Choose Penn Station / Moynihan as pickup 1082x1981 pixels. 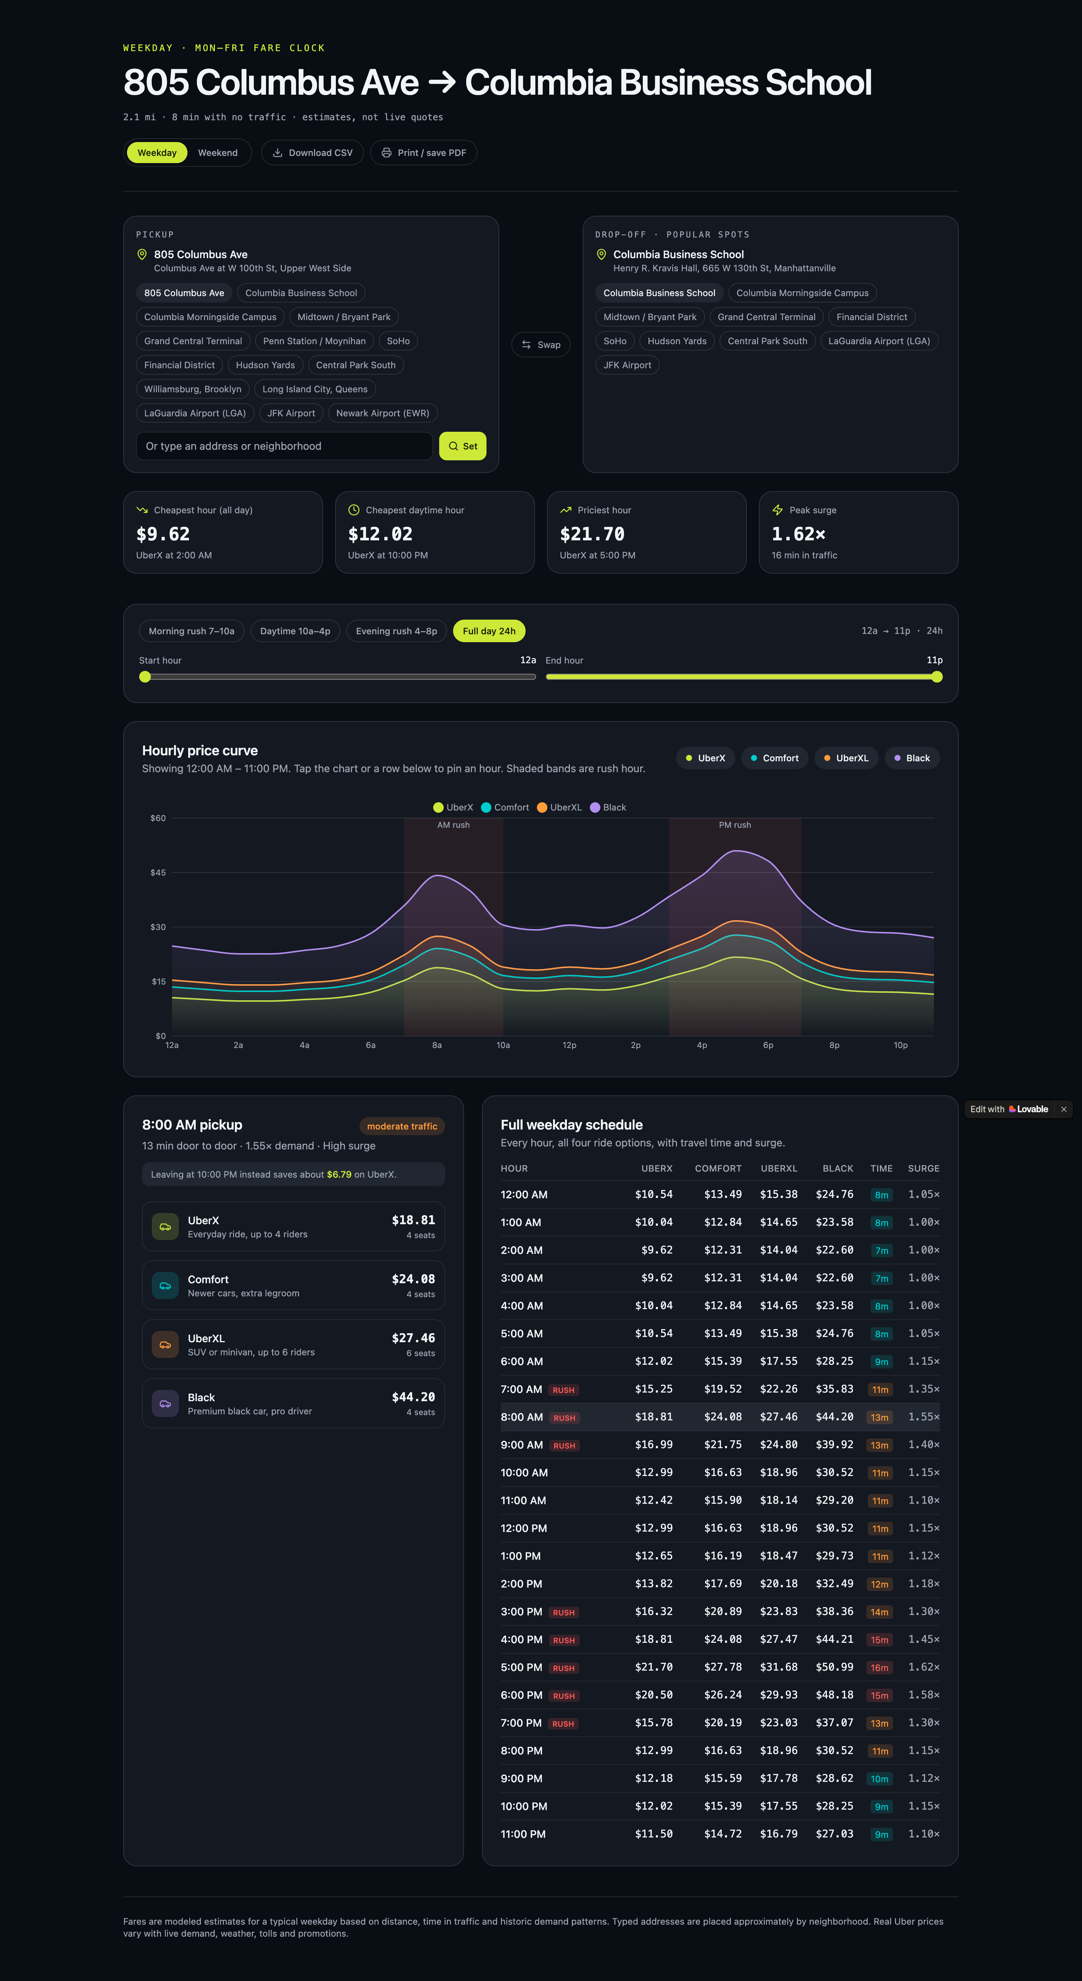[x=314, y=341]
